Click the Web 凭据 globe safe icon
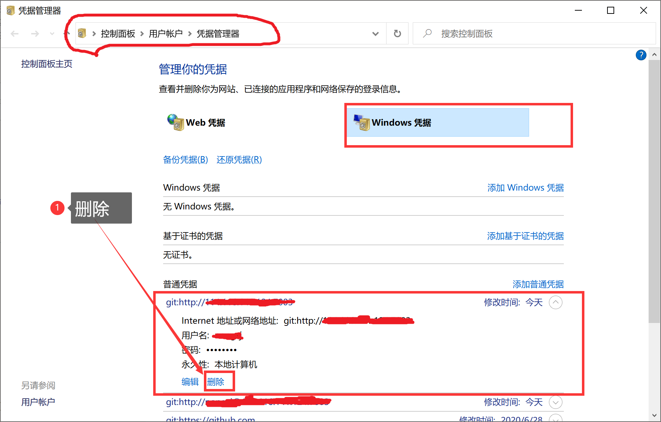Screen dimensions: 661x422 [176, 122]
